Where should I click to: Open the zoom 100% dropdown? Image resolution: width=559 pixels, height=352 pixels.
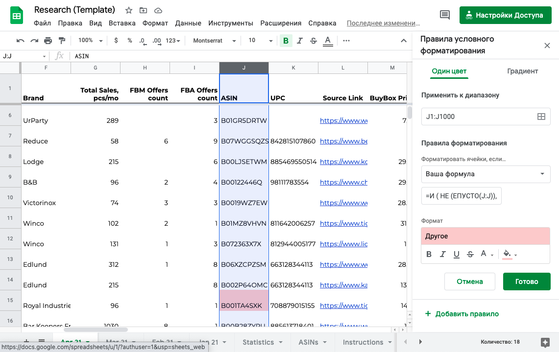91,41
